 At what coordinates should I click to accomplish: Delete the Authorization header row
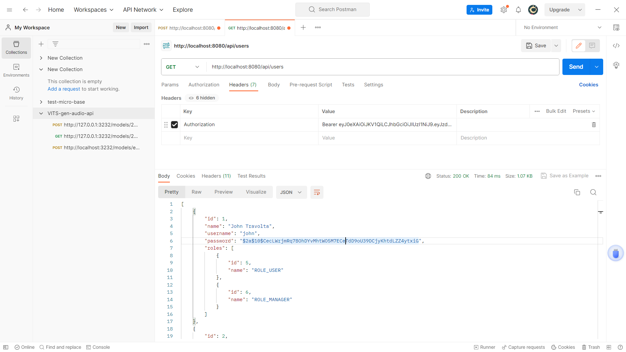click(x=594, y=125)
